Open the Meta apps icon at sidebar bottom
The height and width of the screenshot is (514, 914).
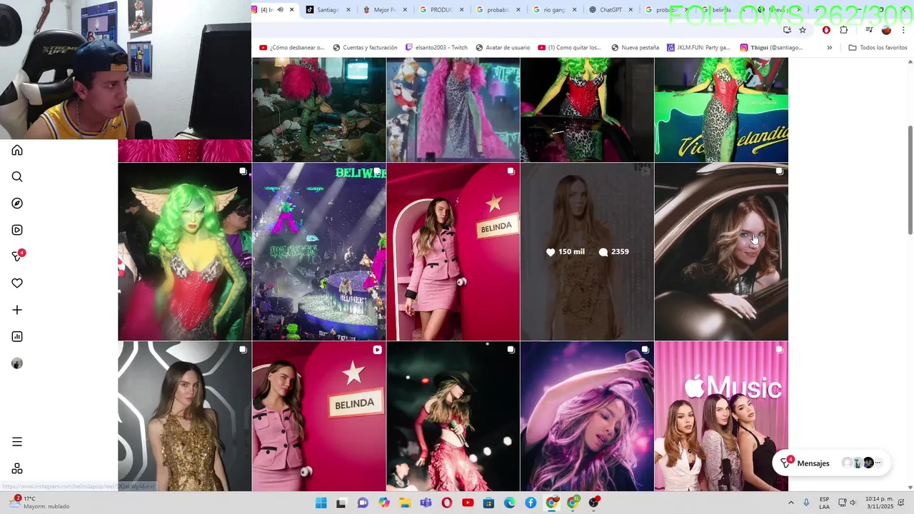click(x=17, y=468)
